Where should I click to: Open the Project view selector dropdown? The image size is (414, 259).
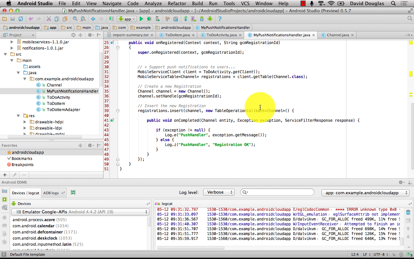[19, 35]
